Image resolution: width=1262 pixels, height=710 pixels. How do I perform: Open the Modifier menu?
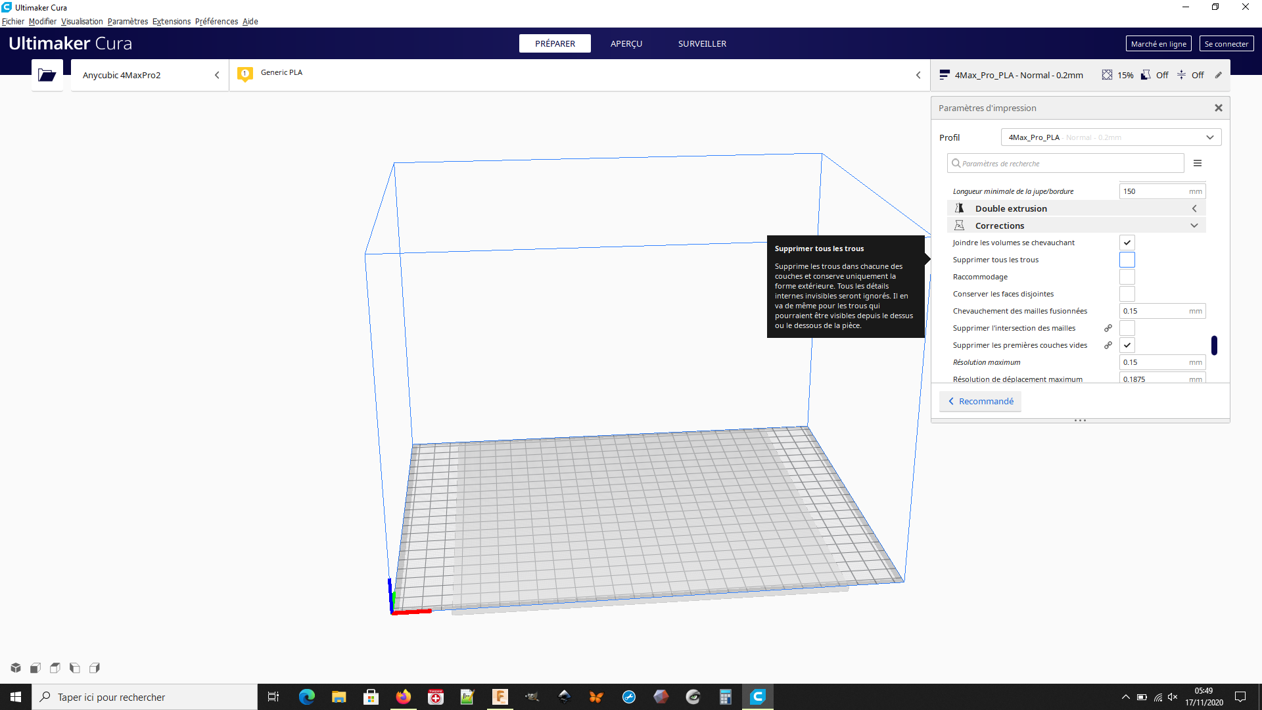[x=43, y=22]
